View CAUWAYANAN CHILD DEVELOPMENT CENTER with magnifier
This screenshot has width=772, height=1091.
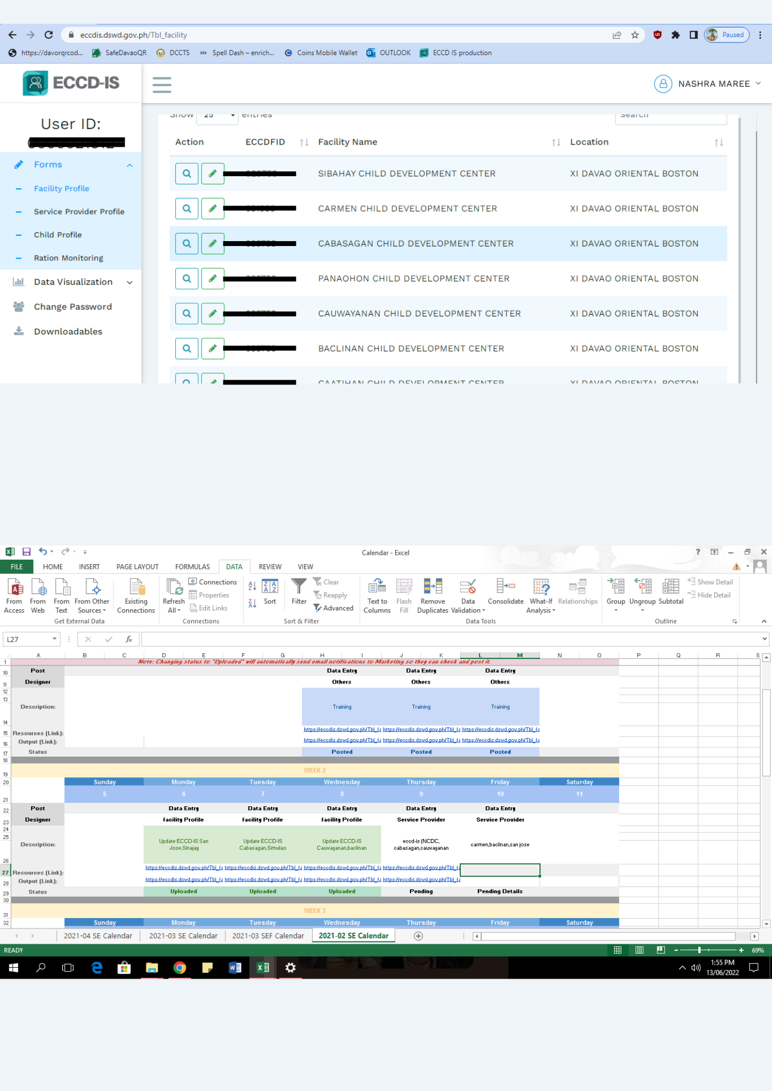pyautogui.click(x=187, y=314)
